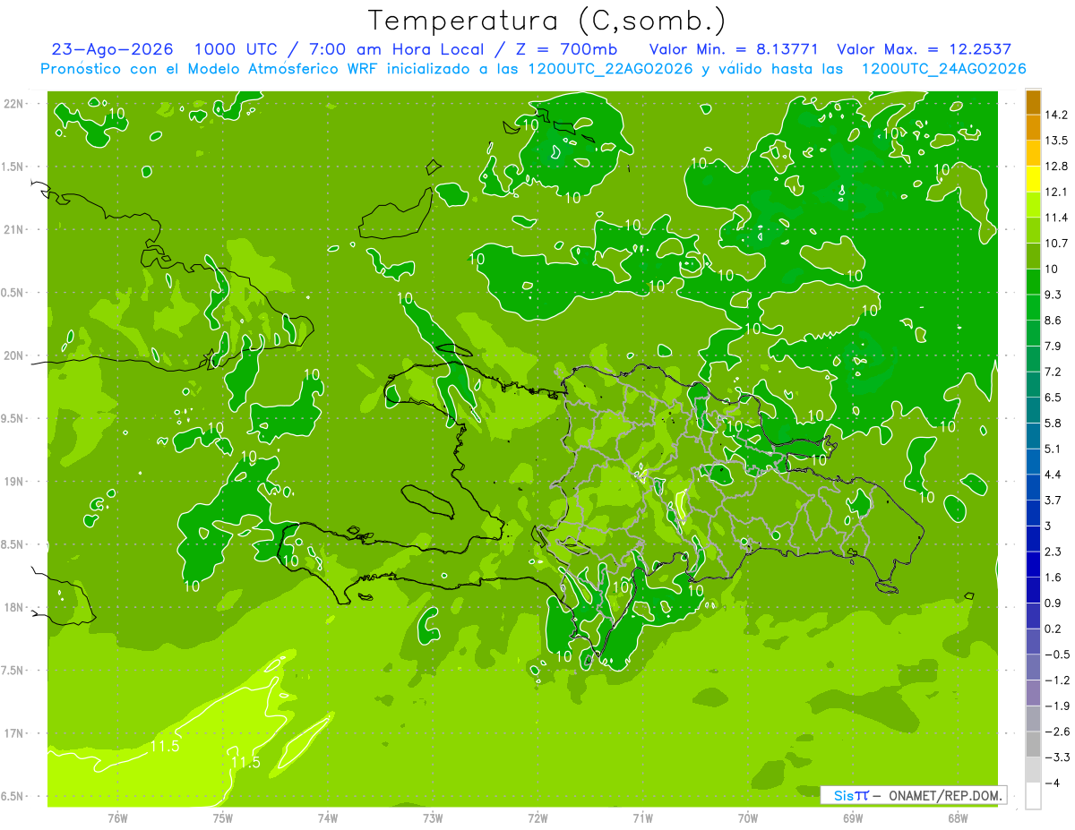This screenshot has width=1075, height=830.
Task: Click the "76W" longitude axis label
Action: [x=117, y=817]
